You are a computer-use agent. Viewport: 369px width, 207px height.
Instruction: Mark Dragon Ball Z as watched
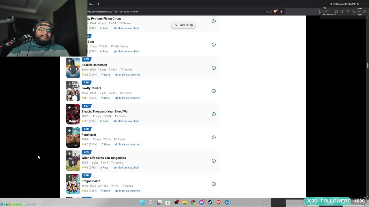(128, 191)
